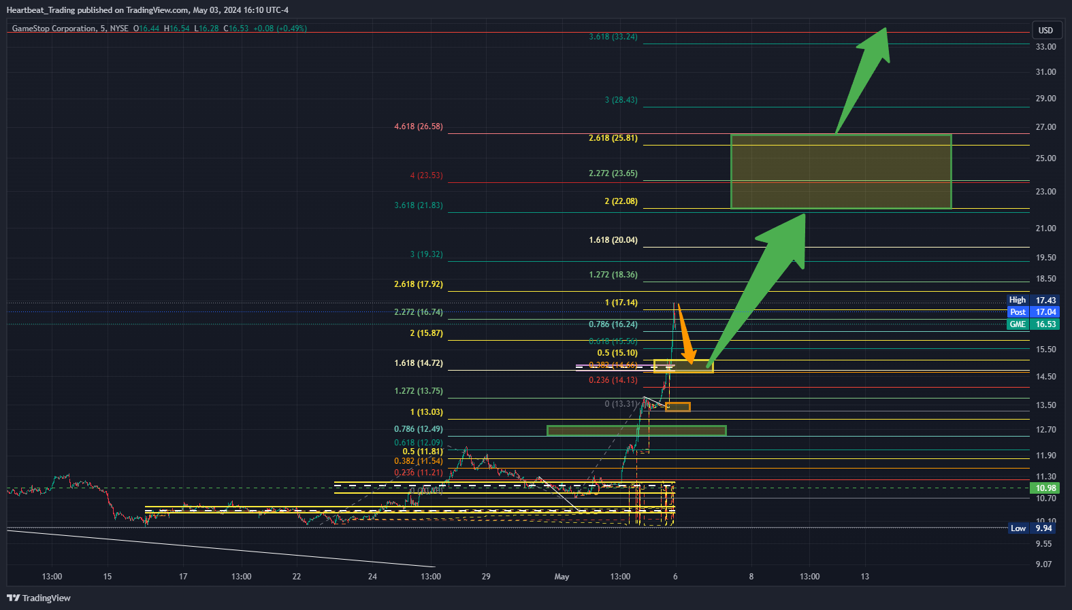Click the 2.272 (23.65) Fibonacci label

[613, 173]
